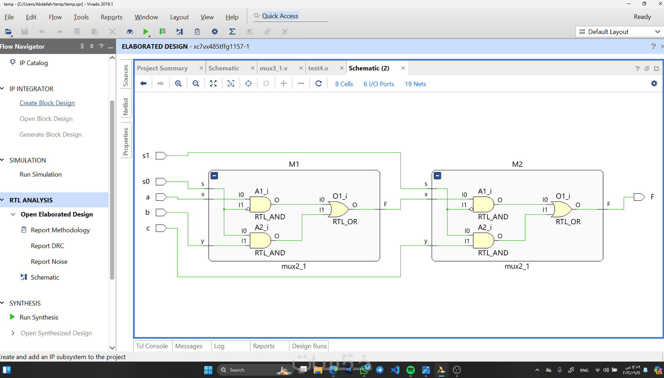Click the 19 Nets link

[415, 84]
